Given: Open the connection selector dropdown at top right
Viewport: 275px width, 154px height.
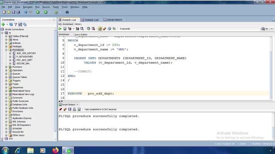Looking at the screenshot, I should point(272,29).
